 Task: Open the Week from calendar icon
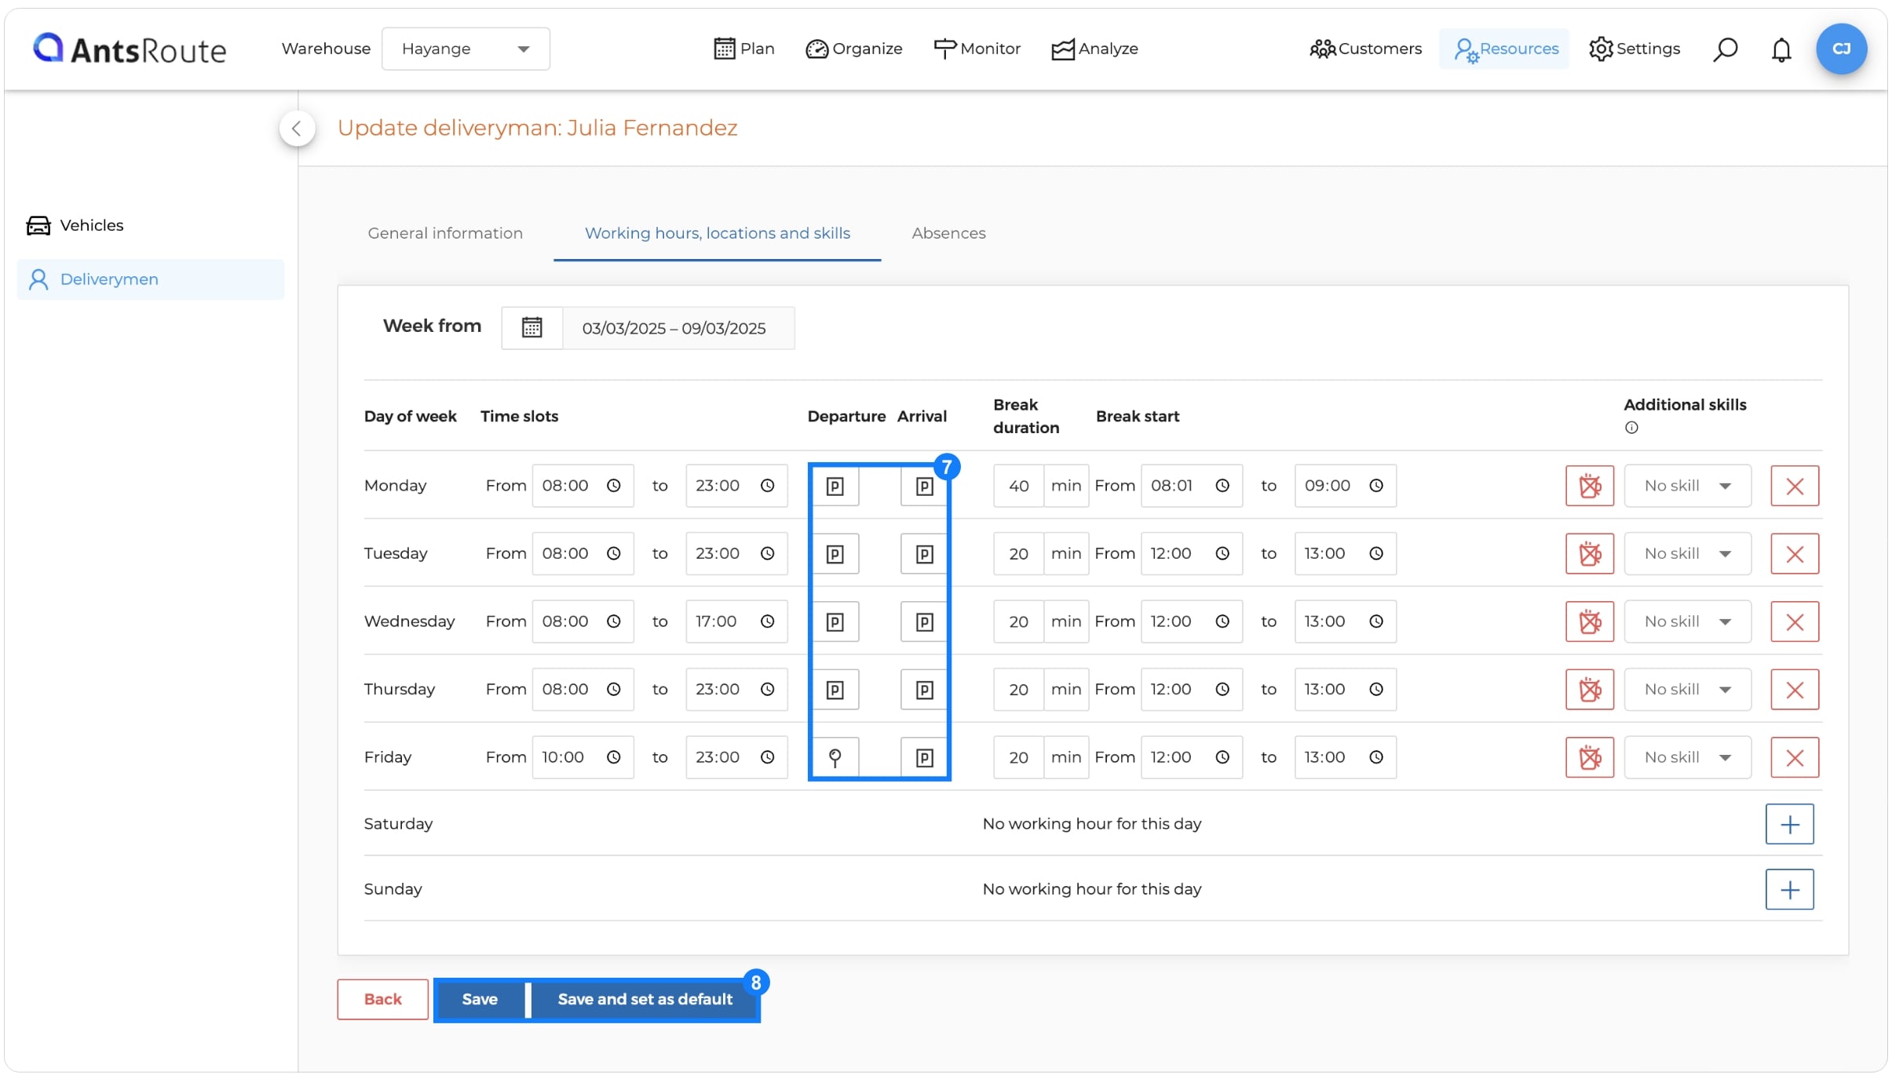532,328
